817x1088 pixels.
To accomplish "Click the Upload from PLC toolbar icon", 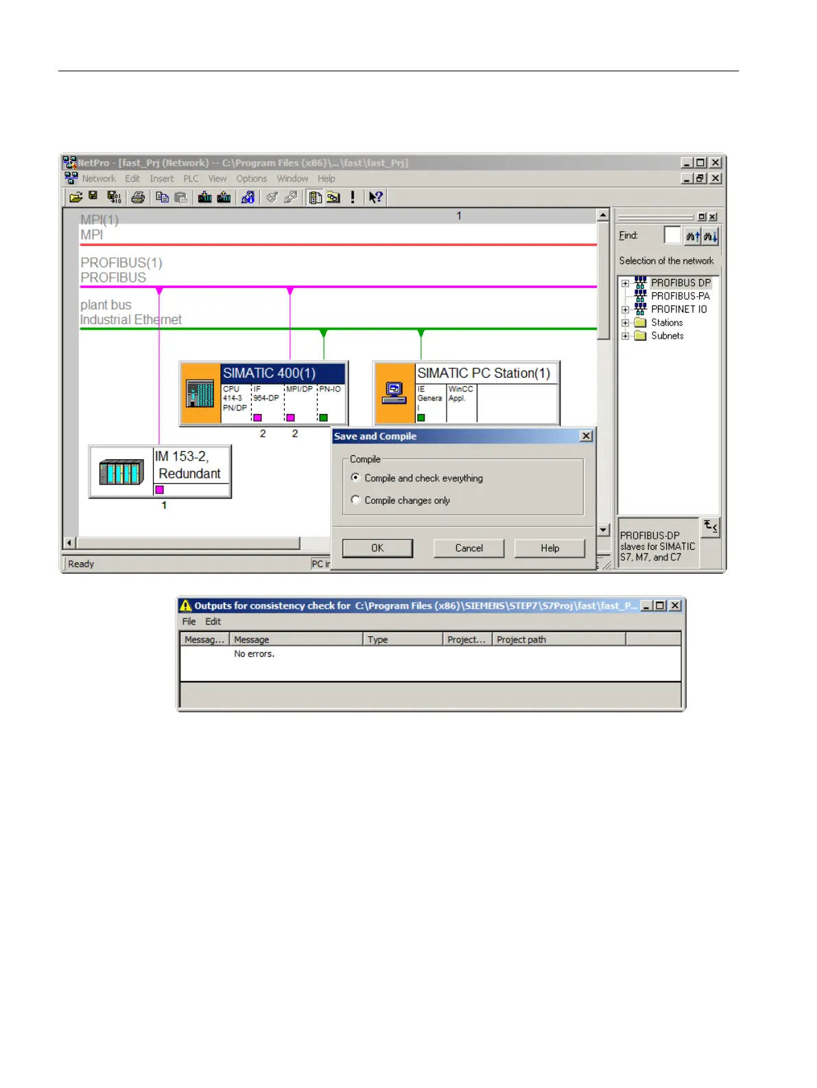I will point(224,197).
